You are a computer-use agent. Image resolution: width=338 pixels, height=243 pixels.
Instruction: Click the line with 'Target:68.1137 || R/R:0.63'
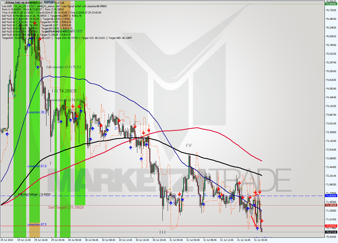click(x=36, y=25)
